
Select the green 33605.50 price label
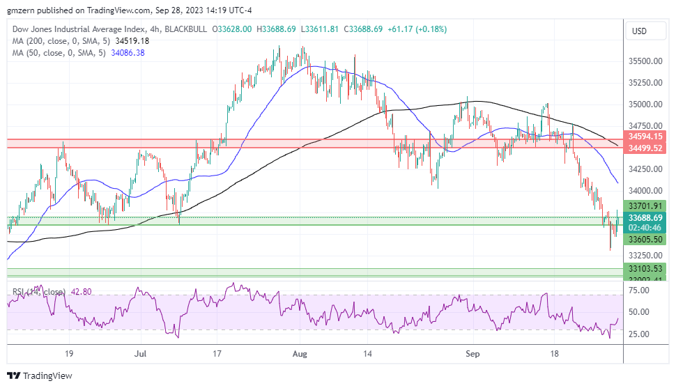pos(644,240)
